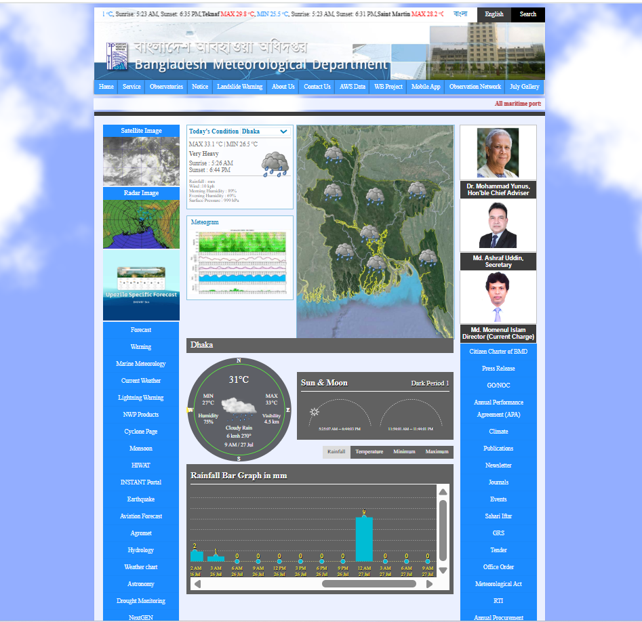
Task: Click the graph scroll-left arrow
Action: tap(198, 584)
